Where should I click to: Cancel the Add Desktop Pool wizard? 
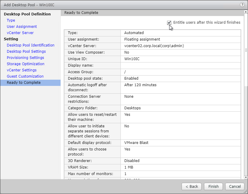pyautogui.click(x=235, y=186)
